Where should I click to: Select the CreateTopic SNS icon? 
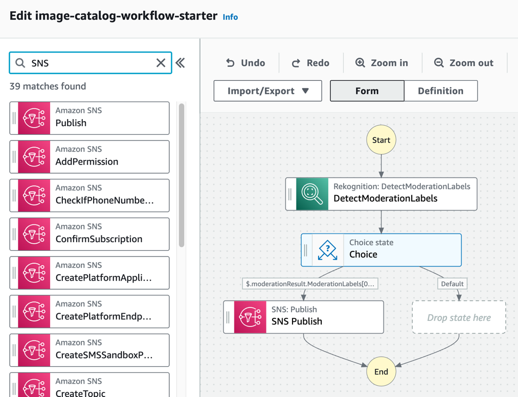tap(34, 385)
